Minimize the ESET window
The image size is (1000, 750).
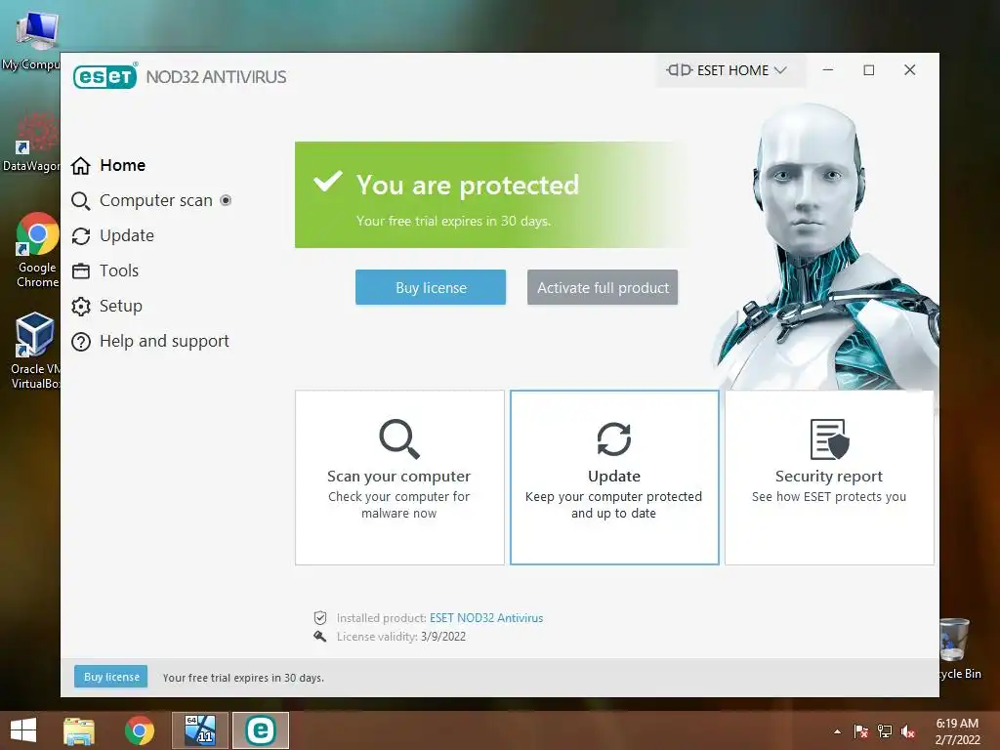(828, 70)
